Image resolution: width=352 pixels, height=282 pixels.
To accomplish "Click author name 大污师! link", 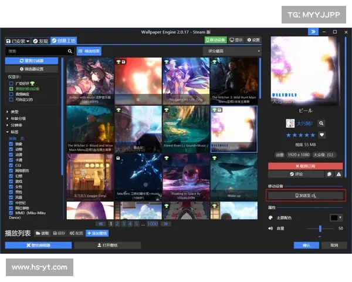I will click(x=304, y=123).
